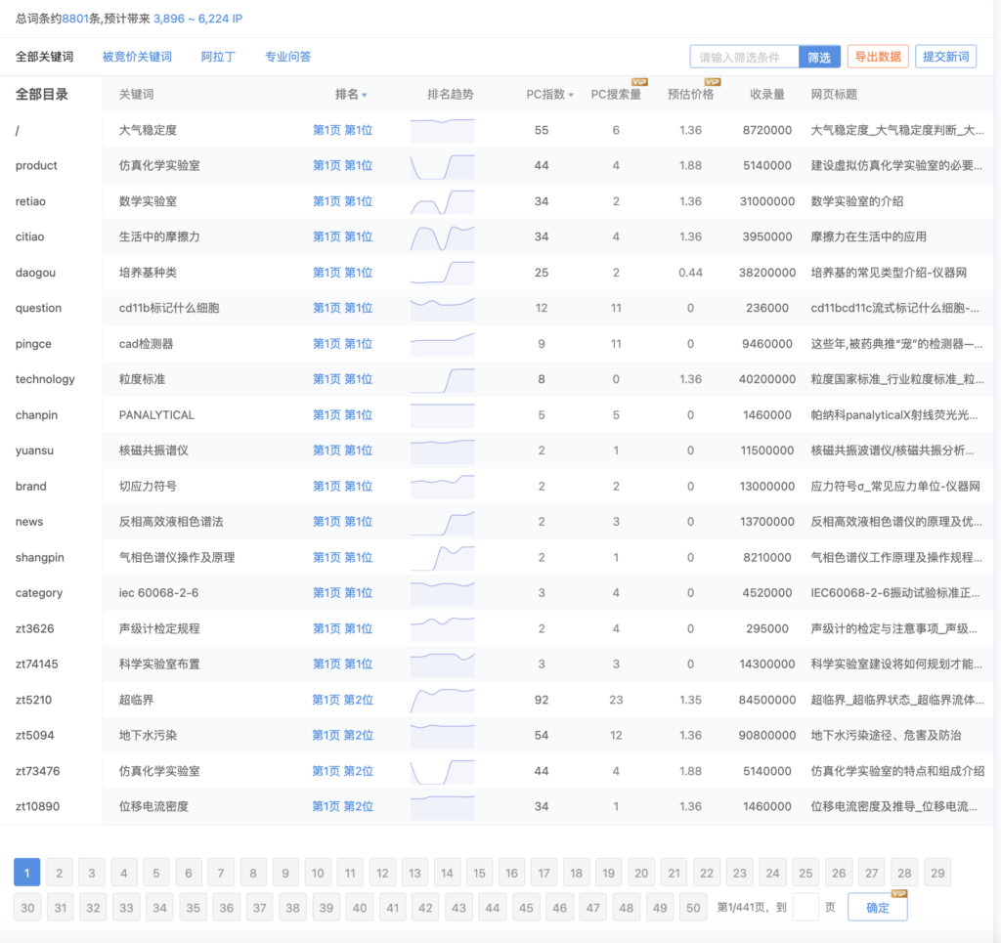The image size is (1001, 943).
Task: Sort by the PC指数 column arrow
Action: point(571,95)
